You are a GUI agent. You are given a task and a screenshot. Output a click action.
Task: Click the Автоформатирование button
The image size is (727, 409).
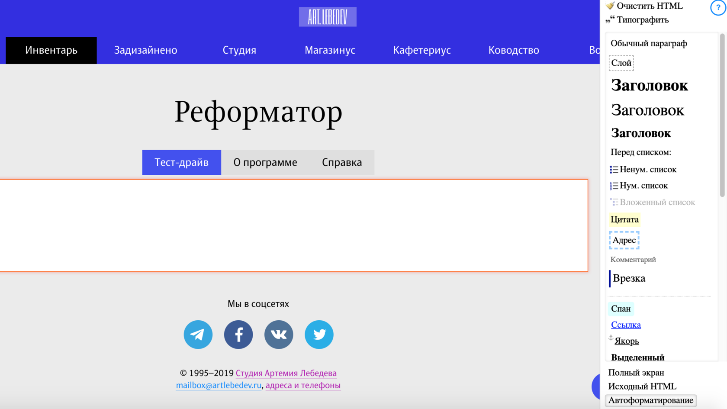(651, 400)
